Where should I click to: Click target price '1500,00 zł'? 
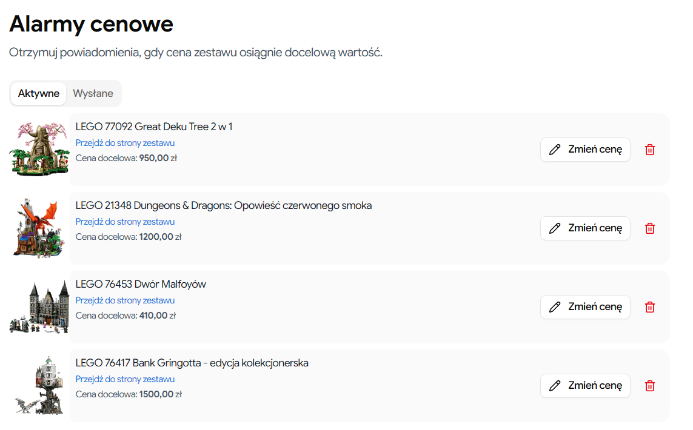161,394
